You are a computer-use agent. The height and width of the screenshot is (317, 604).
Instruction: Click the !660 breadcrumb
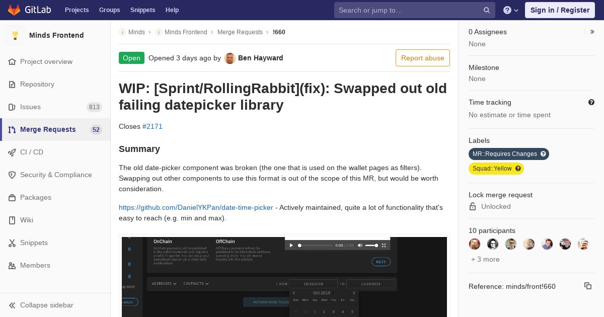[279, 32]
